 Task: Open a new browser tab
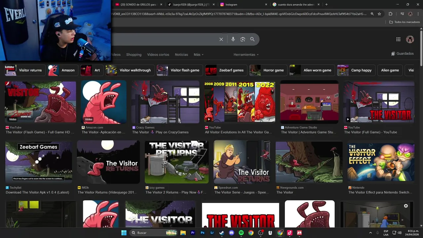(326, 5)
